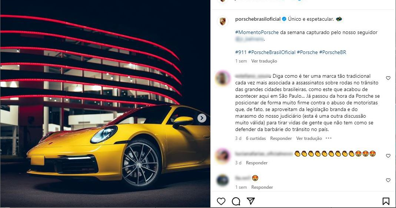Like the clapping emojis comment
The height and width of the screenshot is (208, 396).
(x=388, y=156)
